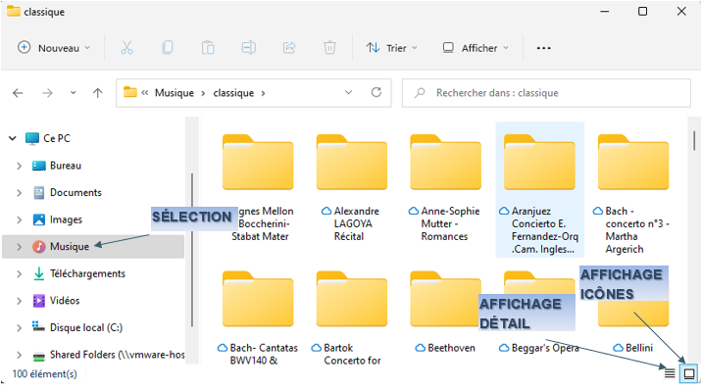Viewport: 701px width, 389px height.
Task: Expand the Images tree node
Action: tap(19, 219)
